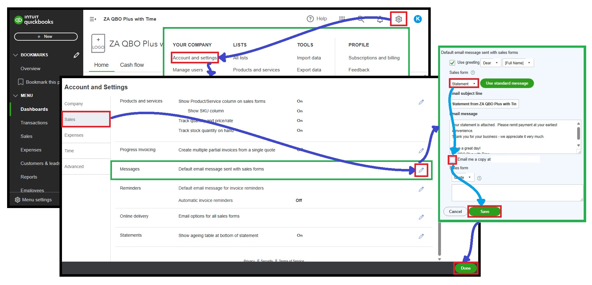Open Manage users
The height and width of the screenshot is (285, 592).
pyautogui.click(x=188, y=70)
